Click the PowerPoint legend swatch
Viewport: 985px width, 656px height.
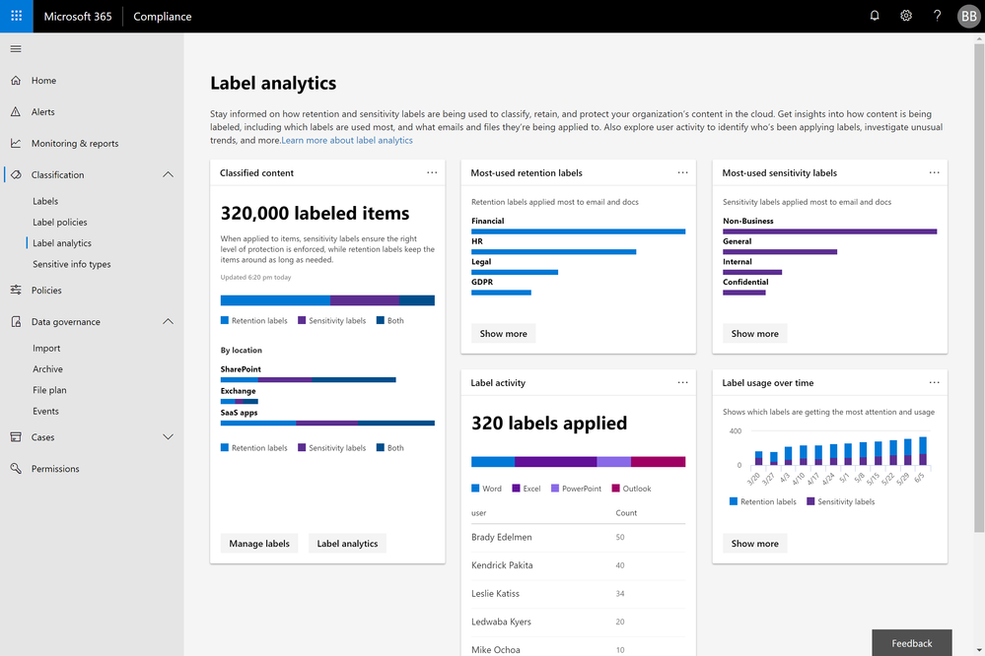pos(555,489)
